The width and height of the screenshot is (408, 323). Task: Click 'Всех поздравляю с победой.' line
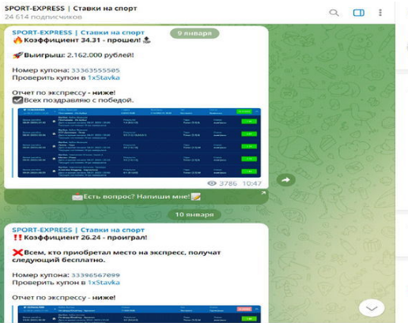[79, 100]
